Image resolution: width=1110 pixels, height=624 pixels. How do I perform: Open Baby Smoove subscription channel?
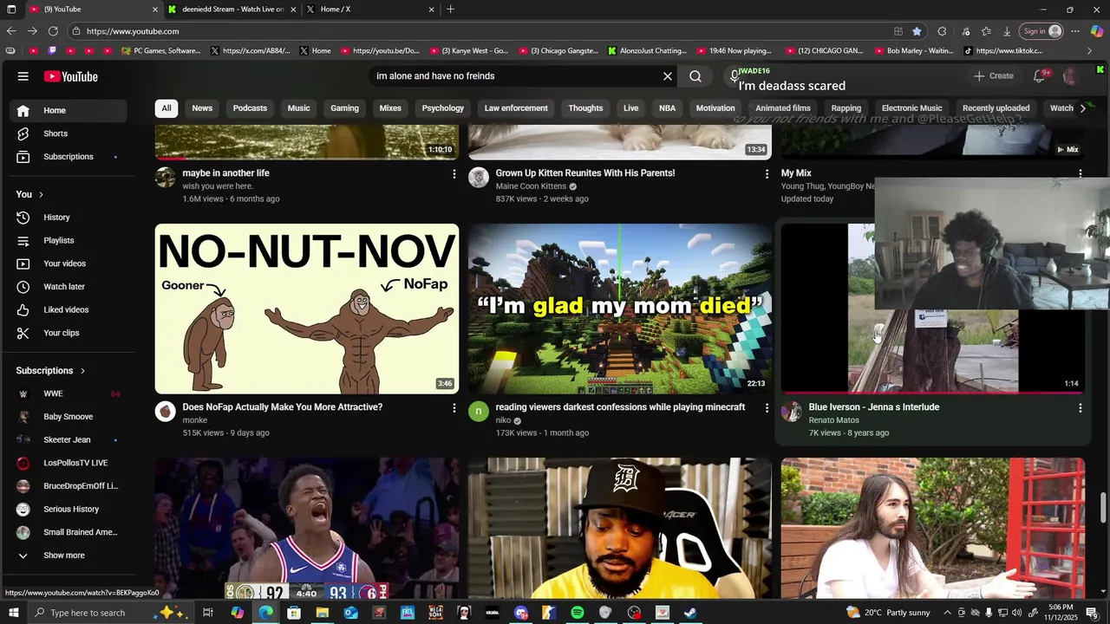tap(68, 417)
